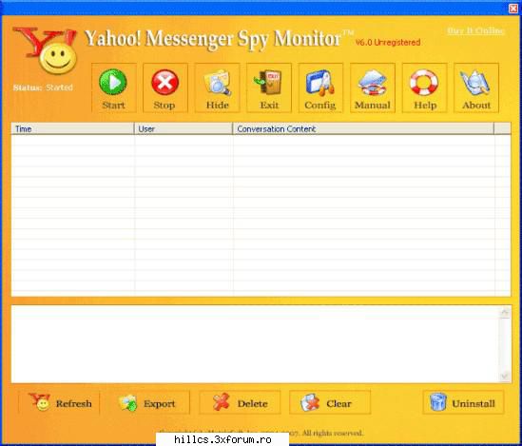522x446 pixels.
Task: Click inside the conversation detail text box
Action: 255,344
